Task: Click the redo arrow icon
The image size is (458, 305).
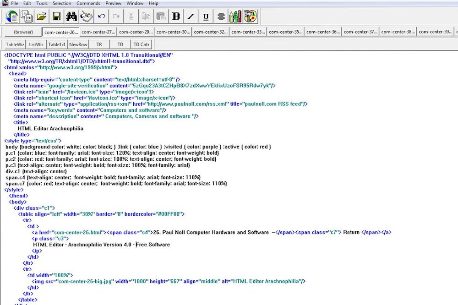Action: click(116, 16)
